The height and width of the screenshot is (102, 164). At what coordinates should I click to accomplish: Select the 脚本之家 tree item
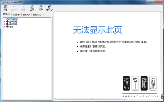coord(13,19)
